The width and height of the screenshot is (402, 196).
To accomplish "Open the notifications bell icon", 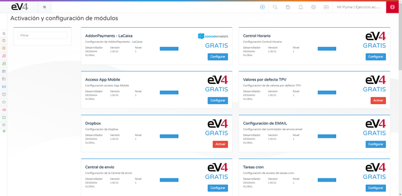I will (301, 7).
